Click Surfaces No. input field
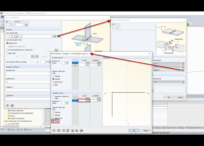The image size is (204, 146). pyautogui.click(x=28, y=82)
